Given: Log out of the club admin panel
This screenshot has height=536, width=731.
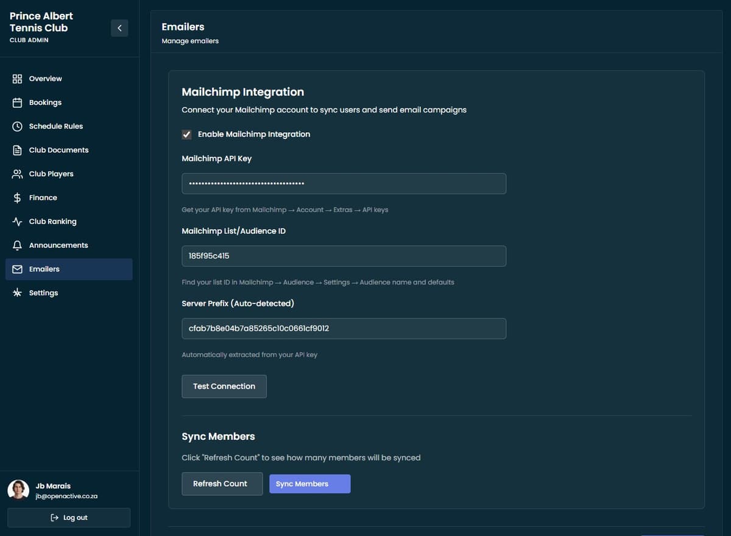Looking at the screenshot, I should pyautogui.click(x=68, y=517).
